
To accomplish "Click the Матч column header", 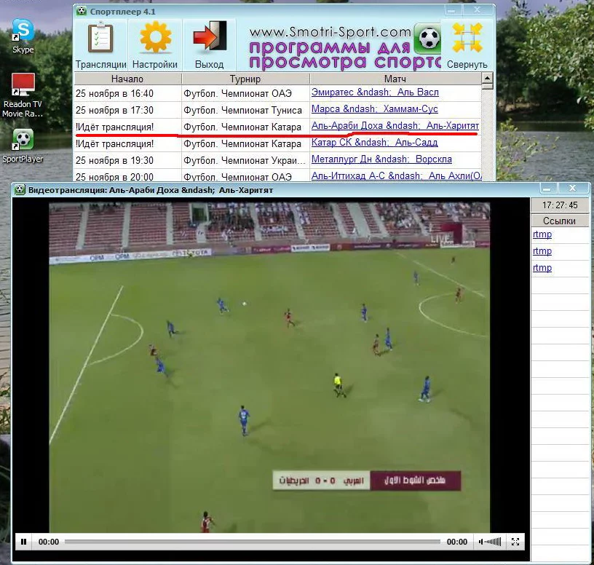I will [x=395, y=79].
